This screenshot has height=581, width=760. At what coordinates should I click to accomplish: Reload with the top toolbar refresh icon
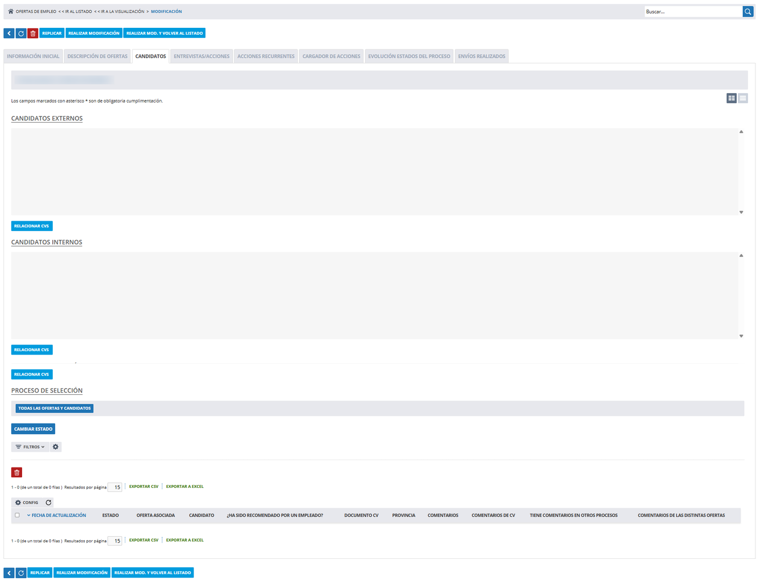pos(21,33)
